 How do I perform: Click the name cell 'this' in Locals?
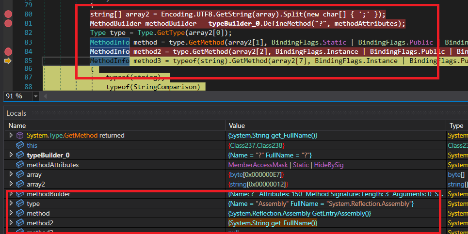32,145
